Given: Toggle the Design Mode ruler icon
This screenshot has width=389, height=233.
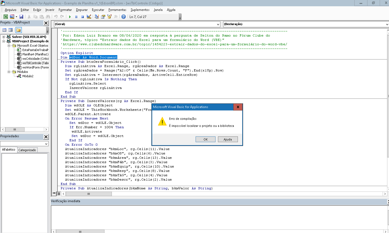Looking at the screenshot, I should [89, 17].
